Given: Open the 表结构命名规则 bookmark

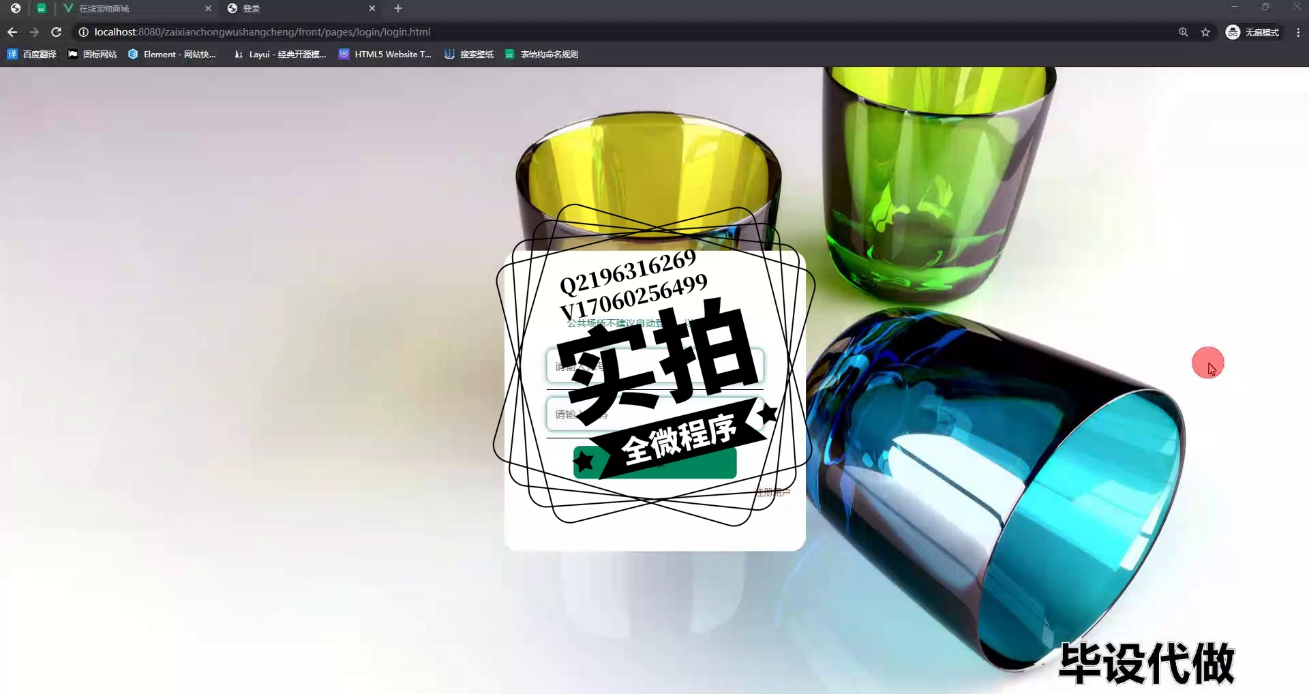Looking at the screenshot, I should (542, 54).
